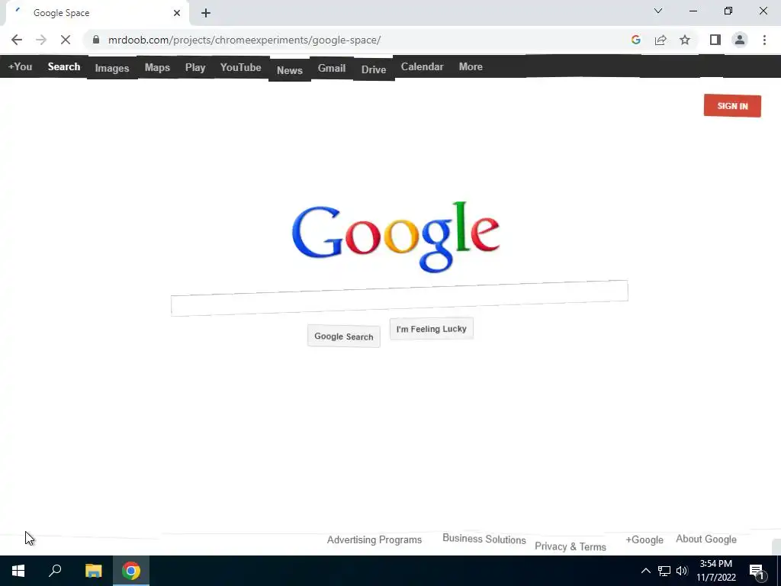This screenshot has height=586, width=781.
Task: Open About Google footer link
Action: pos(706,539)
